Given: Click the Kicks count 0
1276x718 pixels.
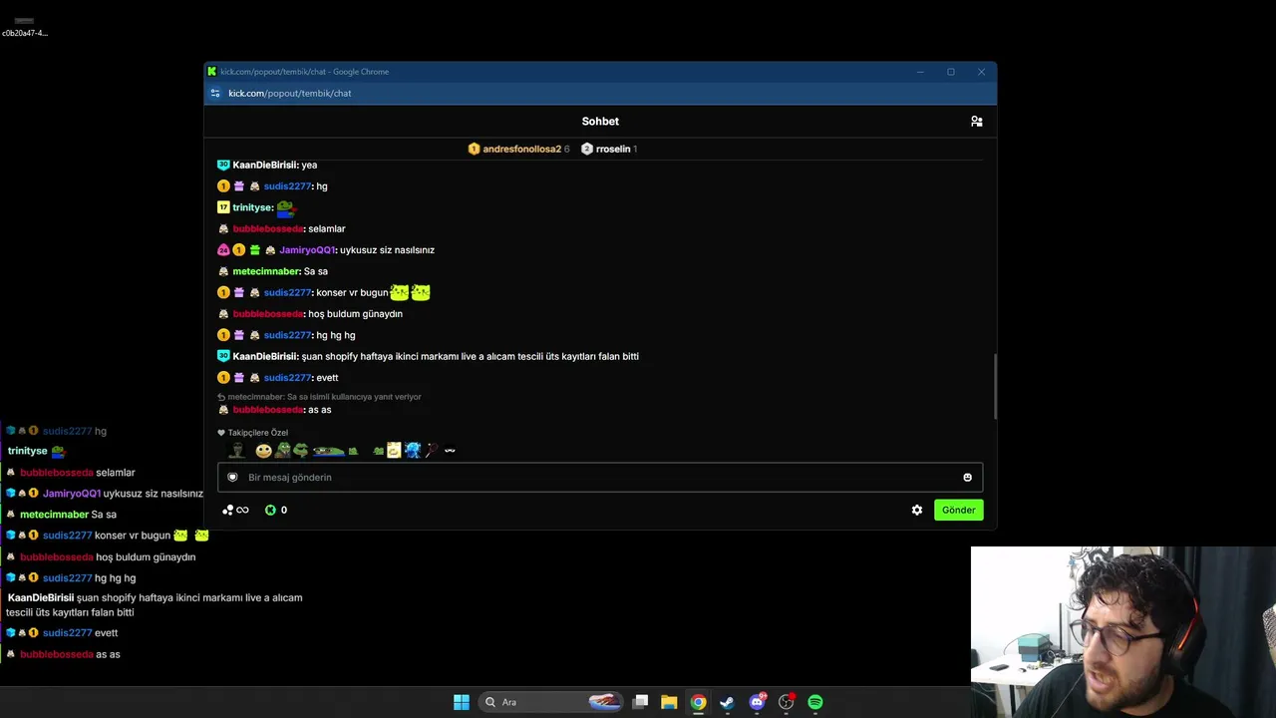Looking at the screenshot, I should (284, 510).
